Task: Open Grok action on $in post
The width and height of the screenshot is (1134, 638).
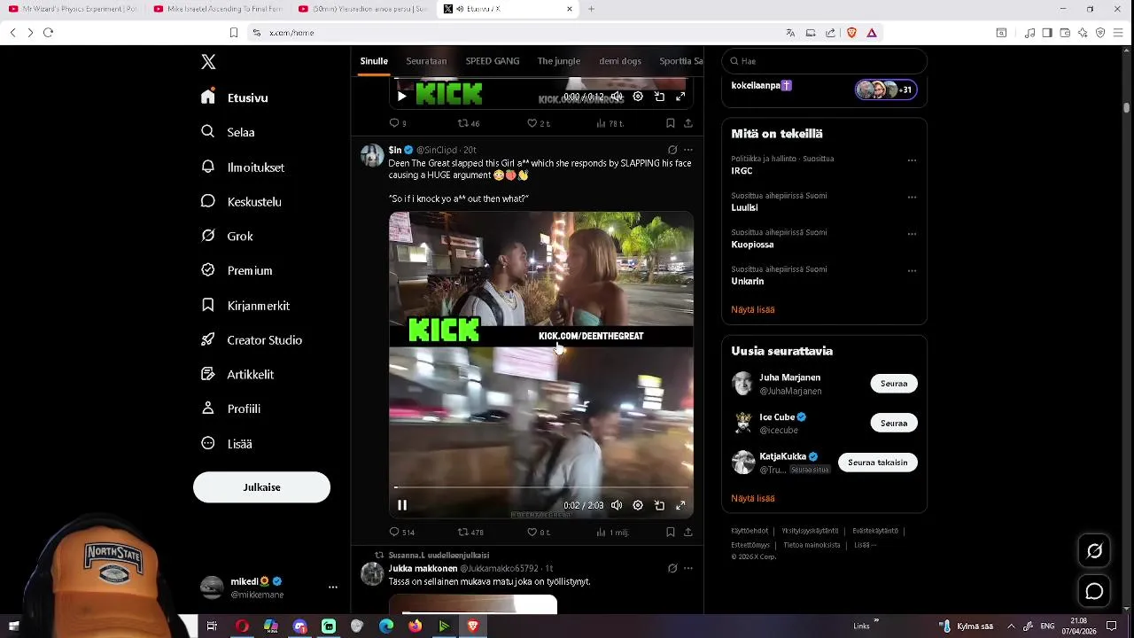Action: pos(672,150)
